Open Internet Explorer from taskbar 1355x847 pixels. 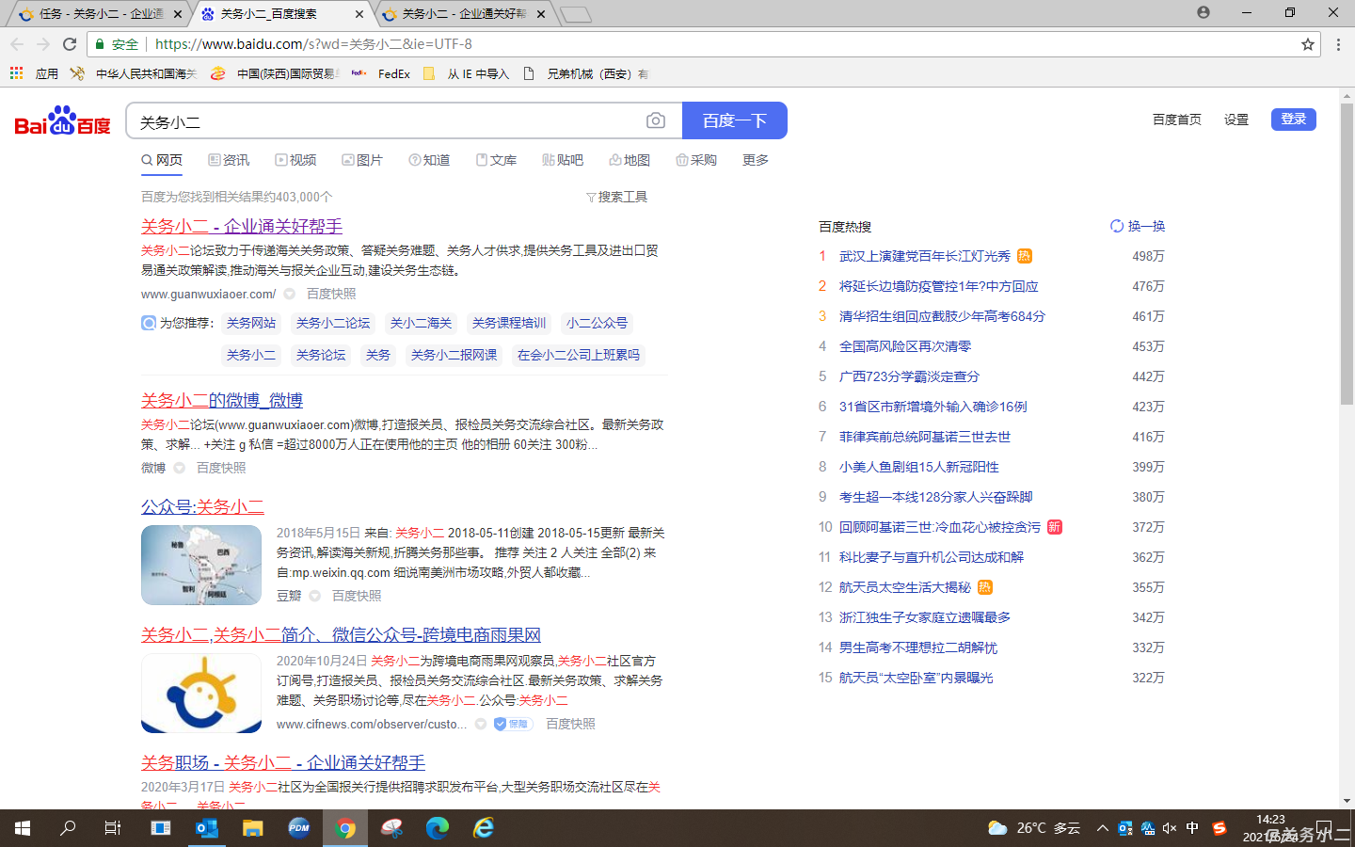484,828
